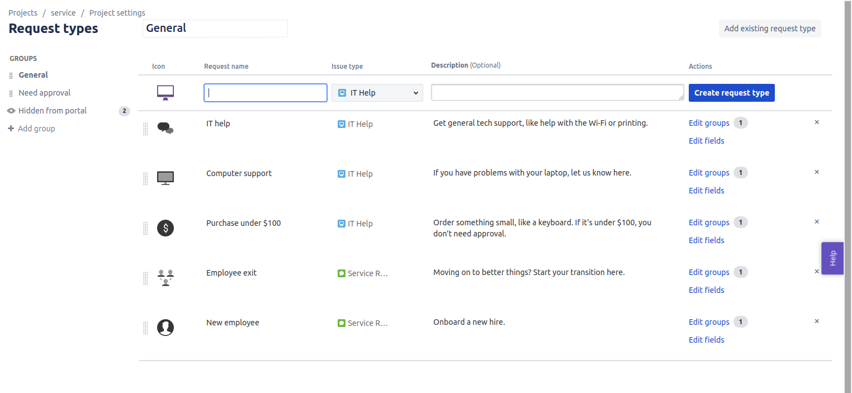Click the Purchase under $100 request name
The height and width of the screenshot is (393, 852).
[244, 223]
